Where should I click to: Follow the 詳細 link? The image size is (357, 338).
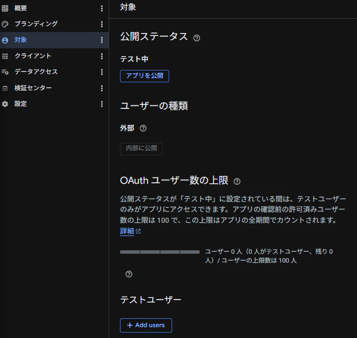[127, 231]
